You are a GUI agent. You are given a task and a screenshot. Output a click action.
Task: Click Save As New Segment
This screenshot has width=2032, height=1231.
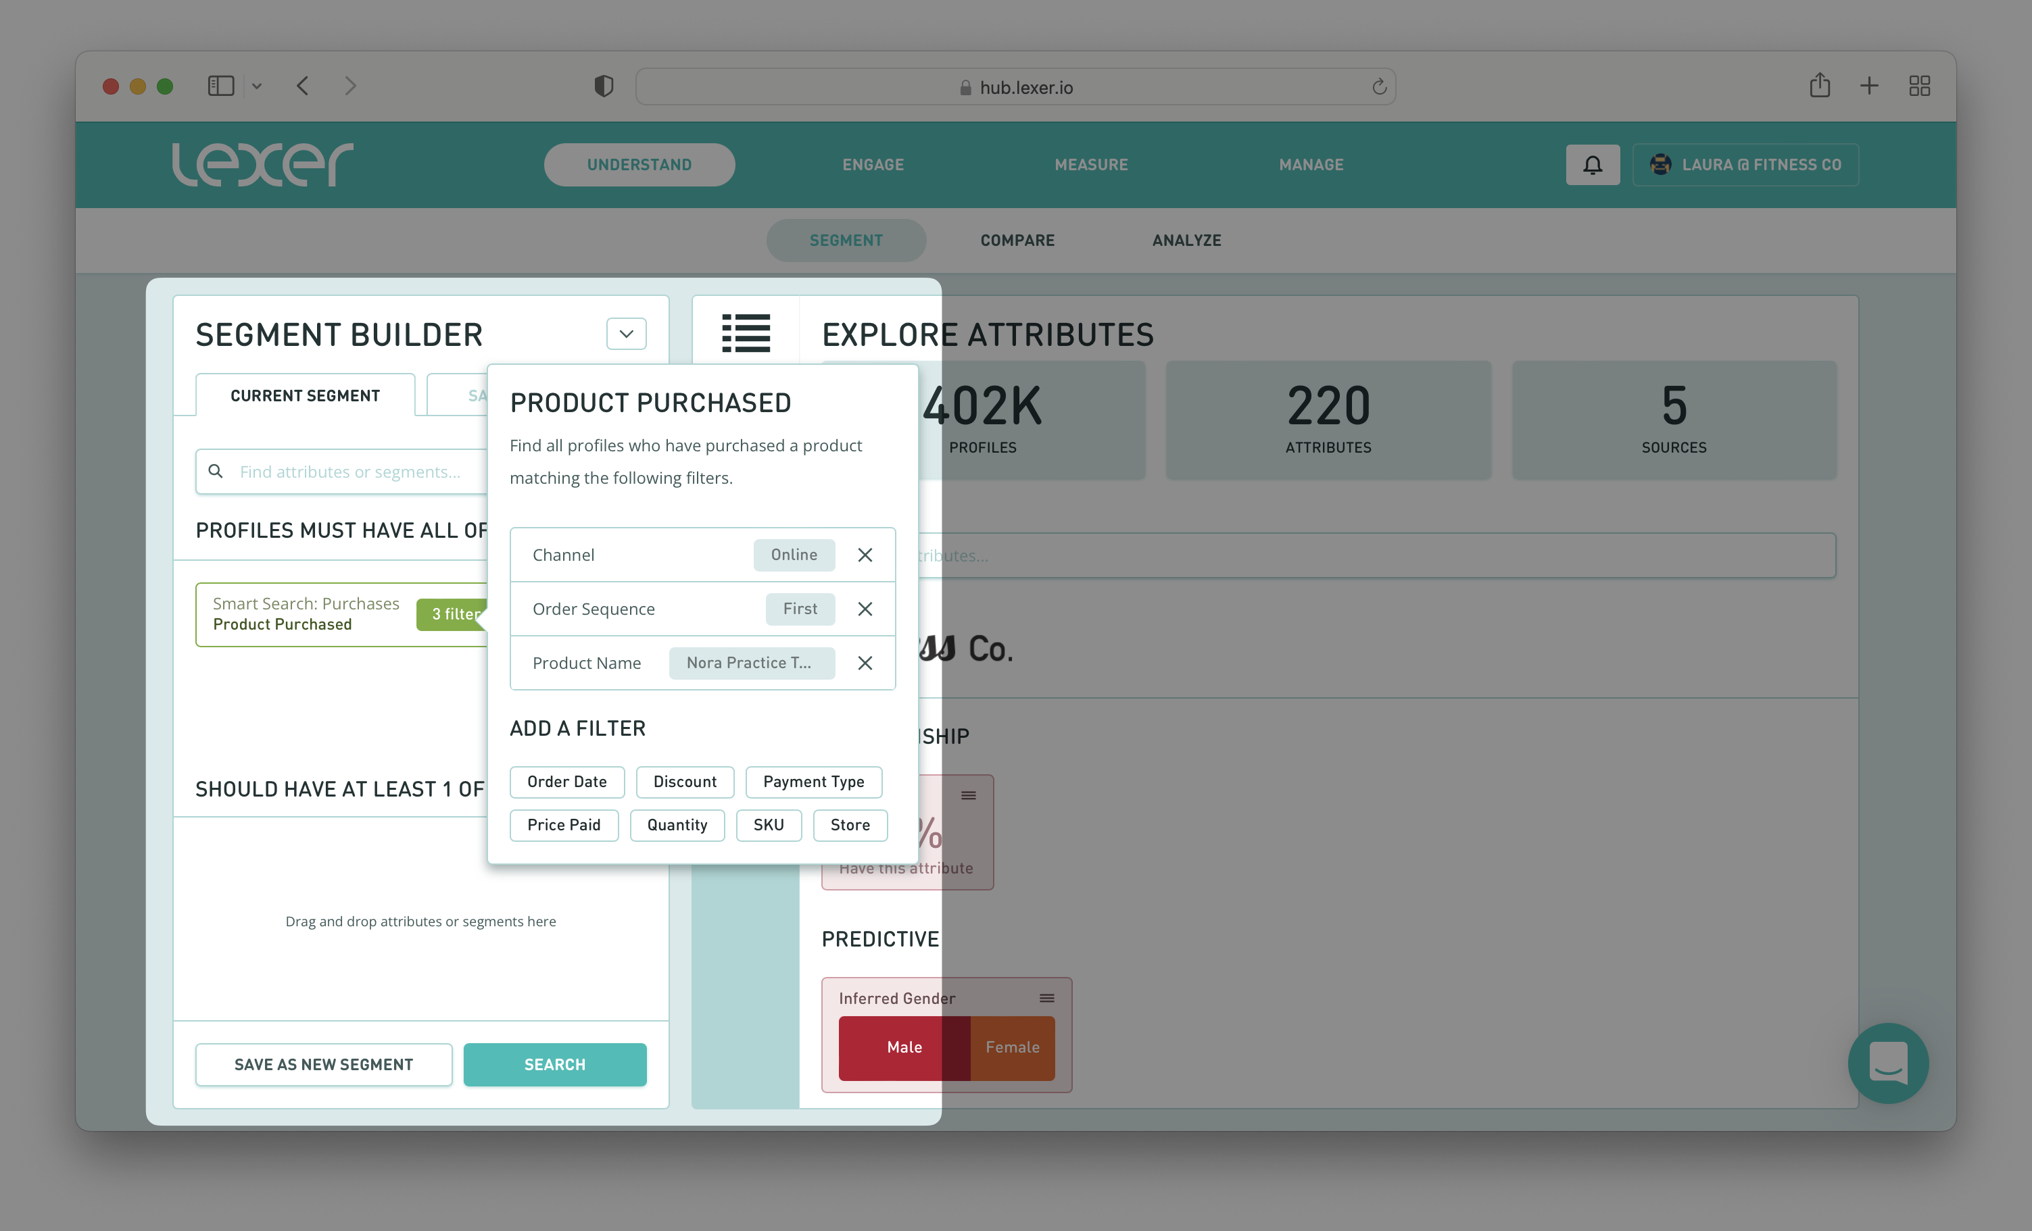(x=323, y=1063)
